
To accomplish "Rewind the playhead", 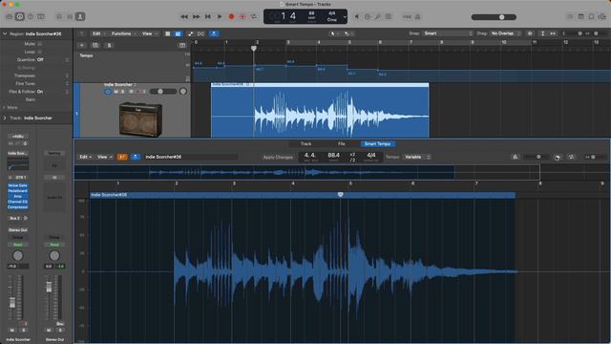I will (x=184, y=17).
